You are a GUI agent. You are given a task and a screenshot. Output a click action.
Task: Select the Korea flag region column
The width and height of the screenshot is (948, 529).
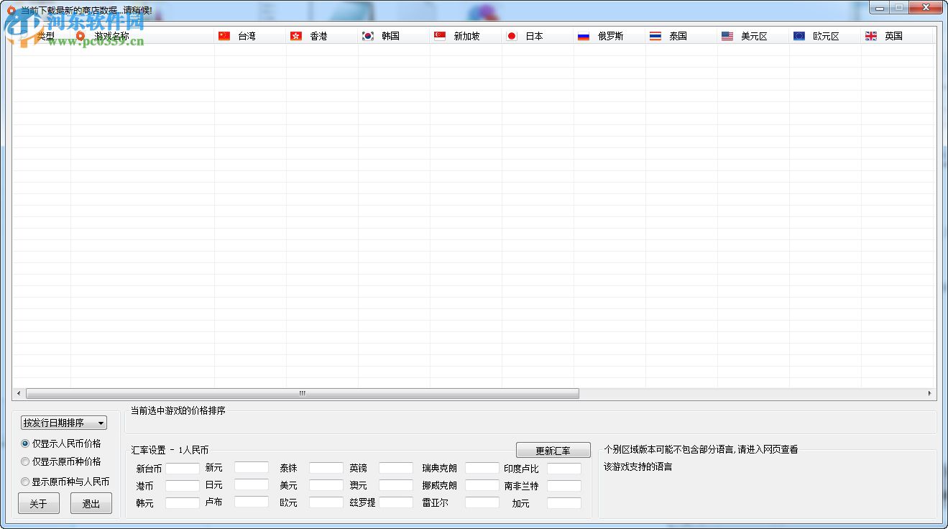coord(367,35)
